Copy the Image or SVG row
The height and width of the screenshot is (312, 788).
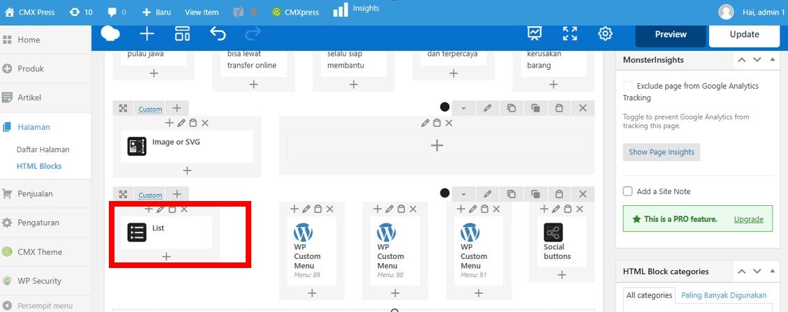coord(511,108)
